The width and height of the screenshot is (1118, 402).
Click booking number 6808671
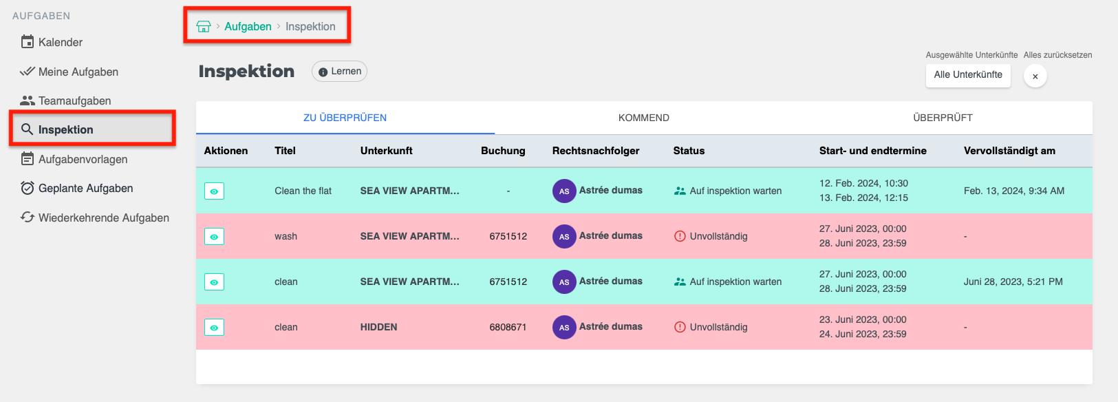pyautogui.click(x=508, y=327)
